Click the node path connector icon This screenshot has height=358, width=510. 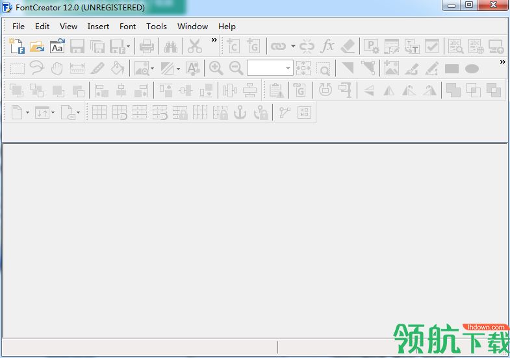click(285, 113)
